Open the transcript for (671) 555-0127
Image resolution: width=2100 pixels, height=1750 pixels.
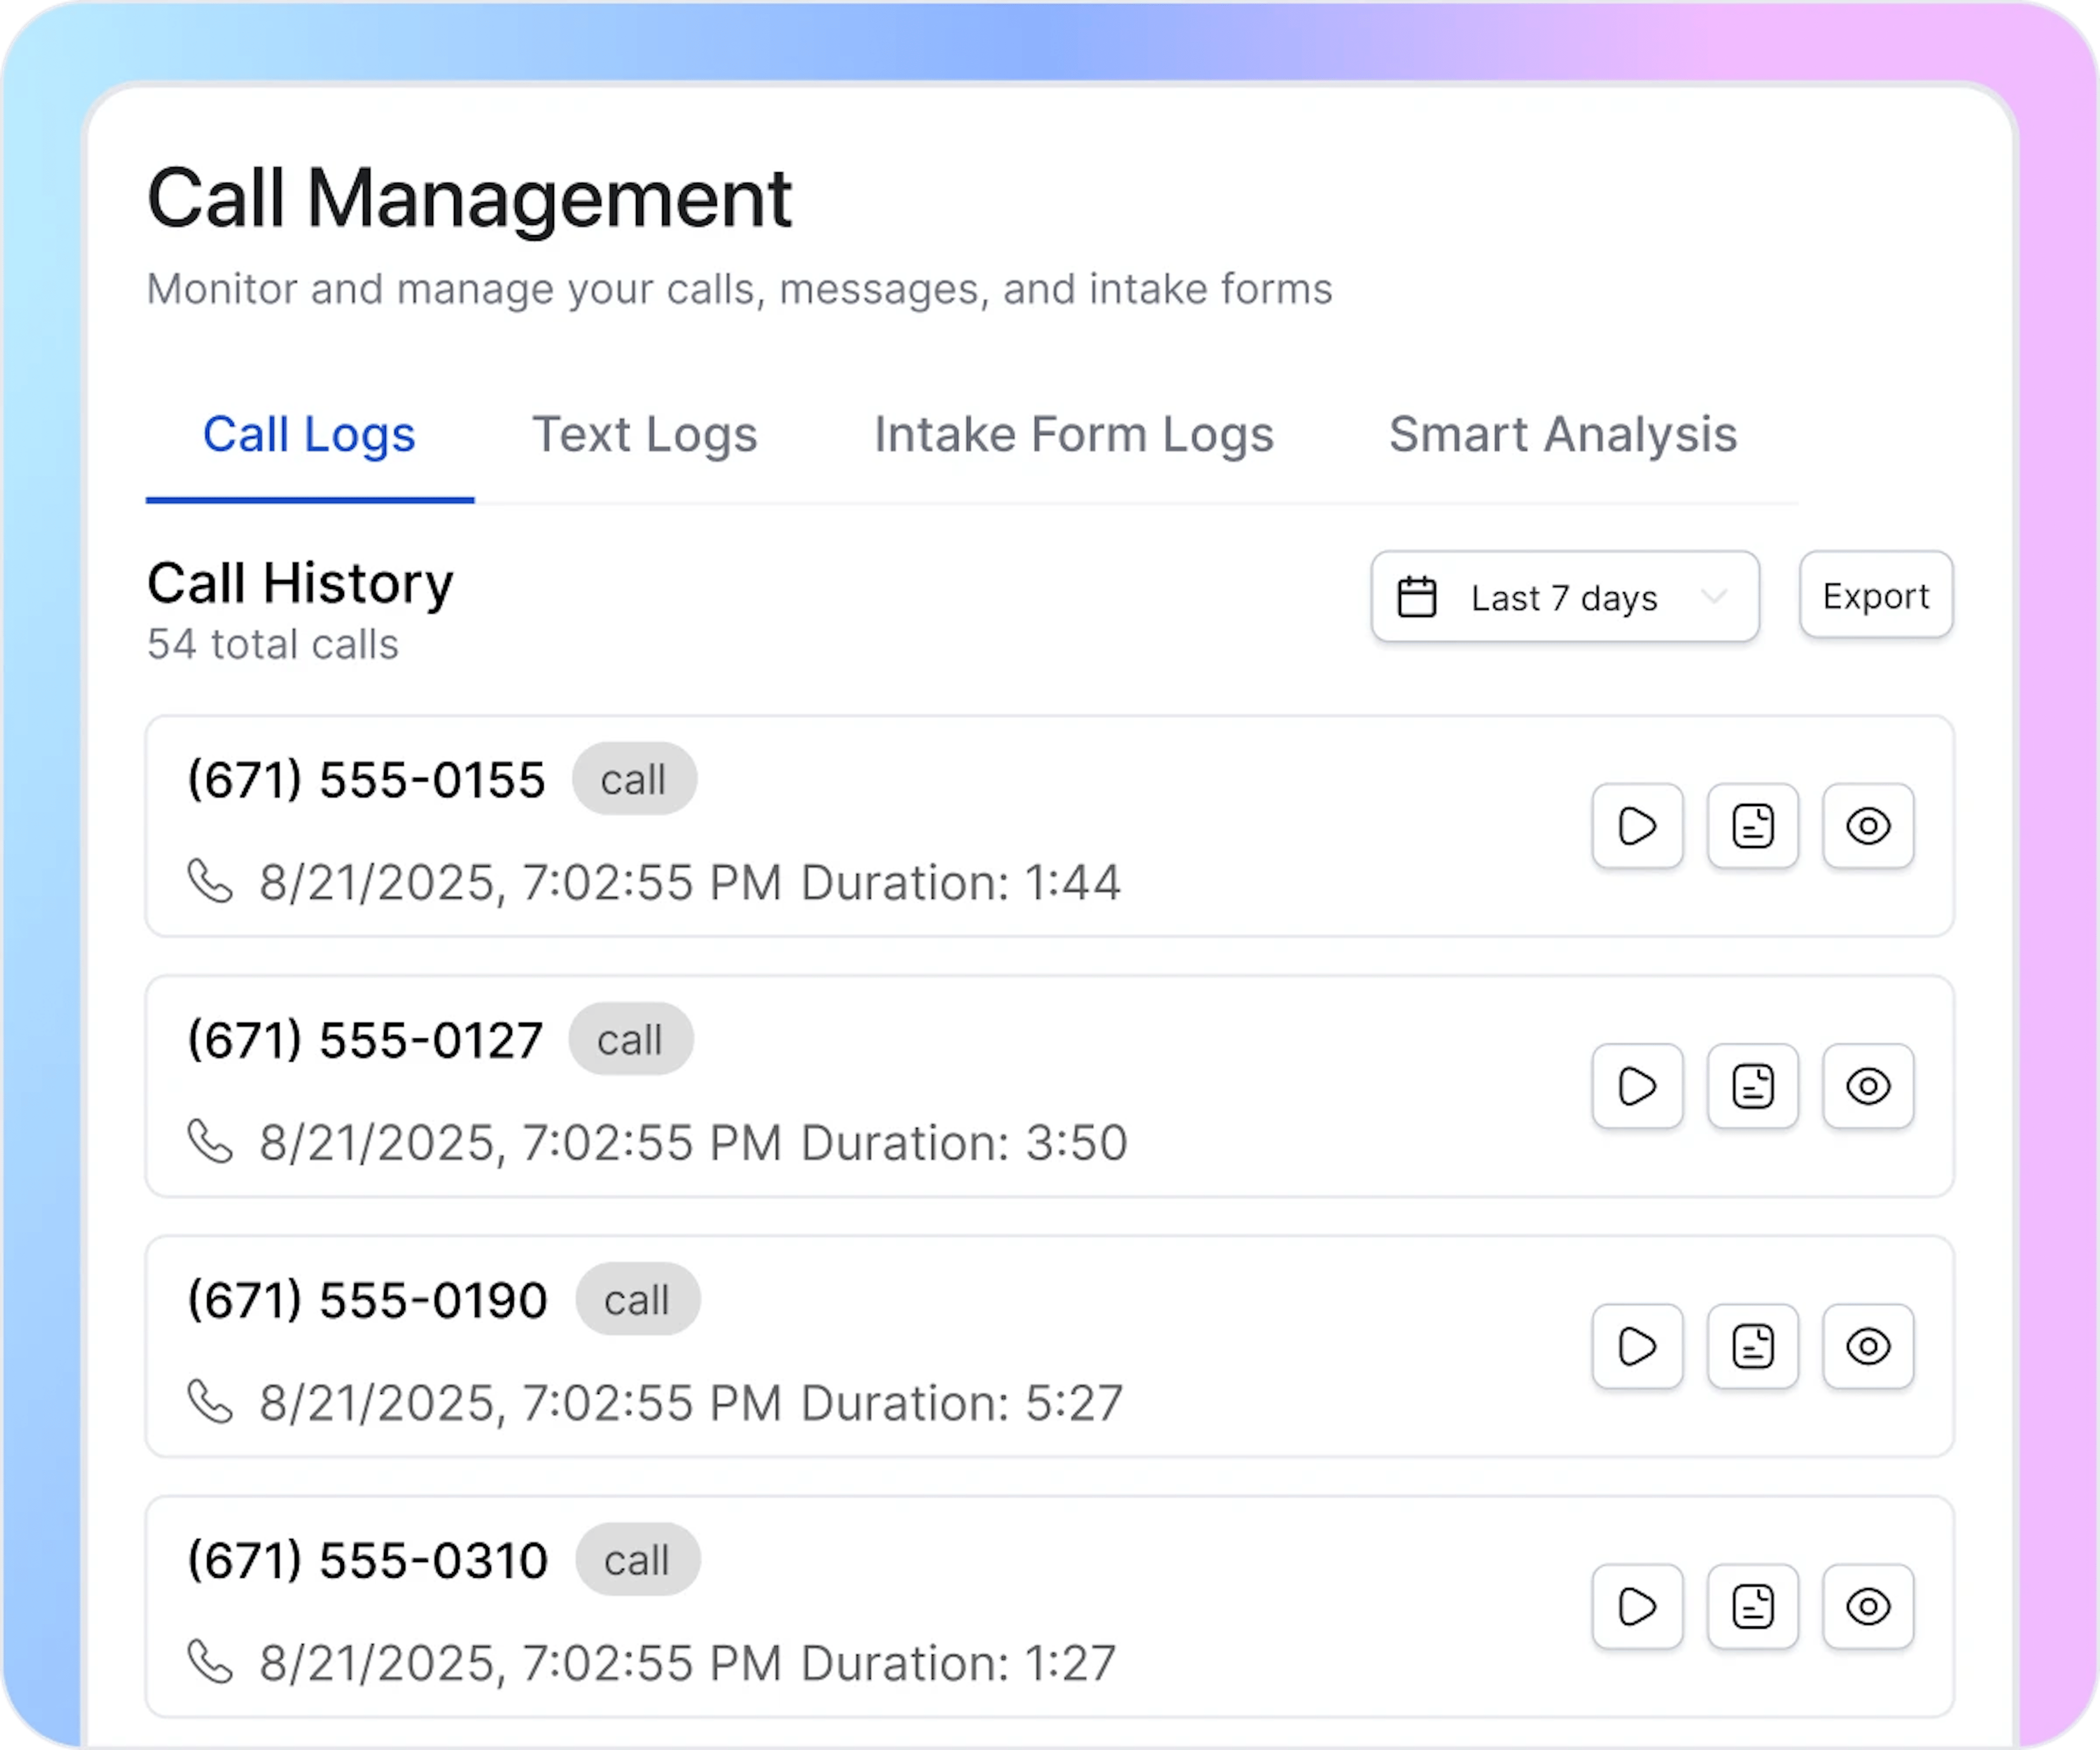tap(1753, 1086)
